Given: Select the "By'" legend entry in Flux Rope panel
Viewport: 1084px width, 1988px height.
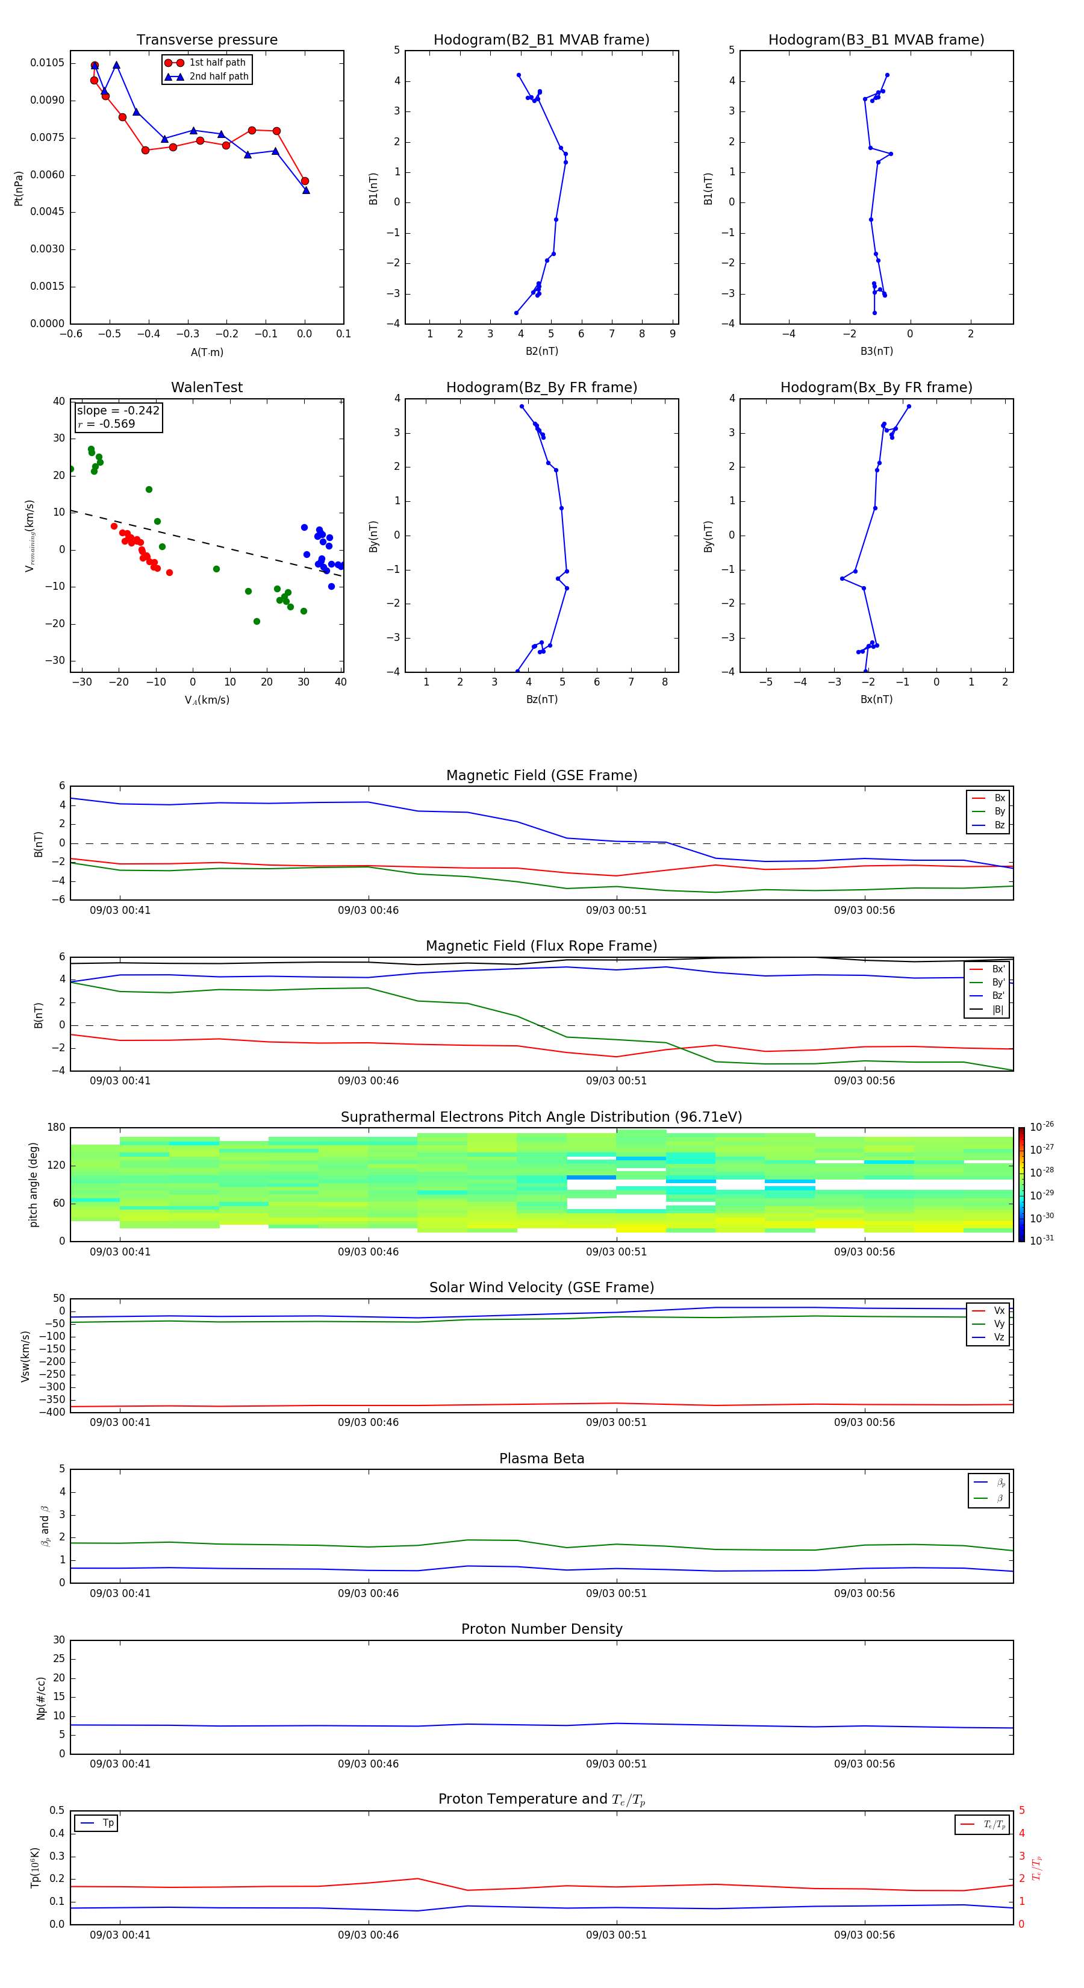Looking at the screenshot, I should [x=987, y=983].
